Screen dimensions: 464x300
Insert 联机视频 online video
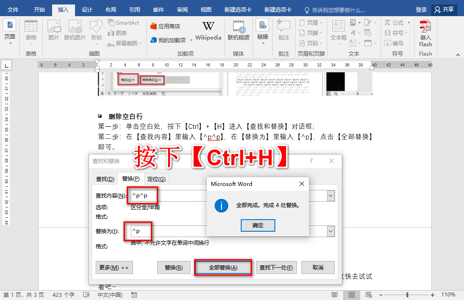[x=239, y=31]
